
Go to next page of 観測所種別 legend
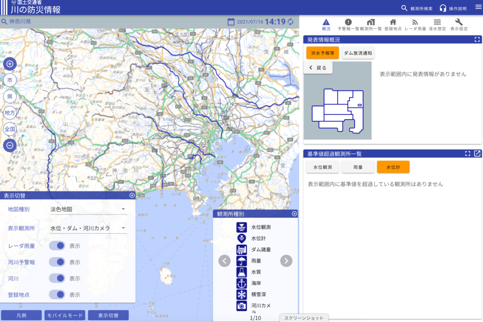click(286, 261)
